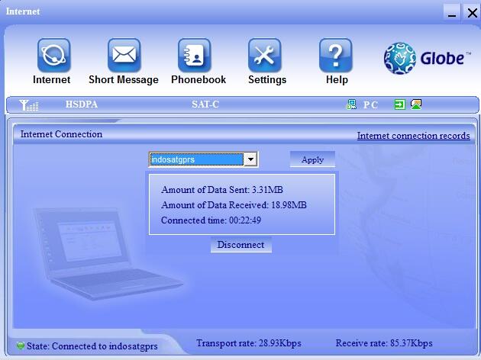
Task: Click the green arrow status icon
Action: tap(399, 104)
